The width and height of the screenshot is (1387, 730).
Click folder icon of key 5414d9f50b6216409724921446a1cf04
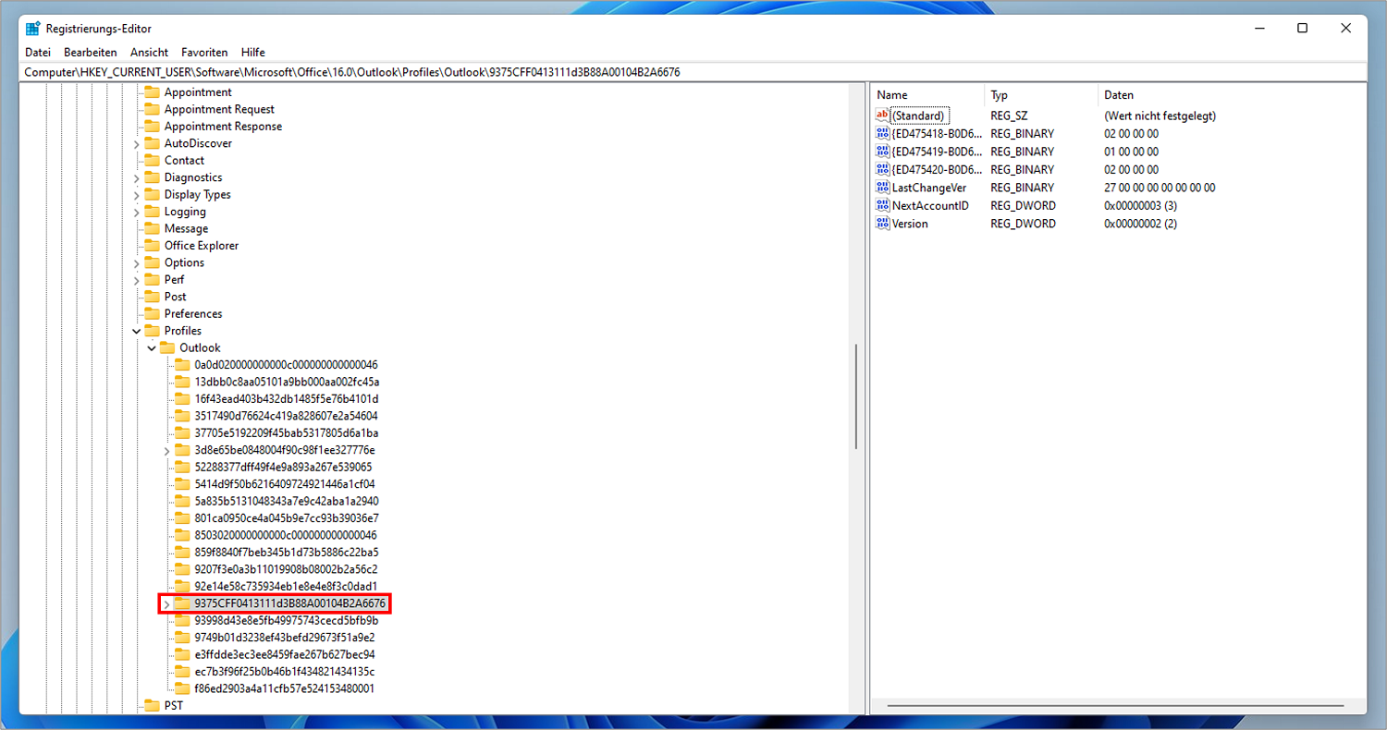tap(182, 484)
